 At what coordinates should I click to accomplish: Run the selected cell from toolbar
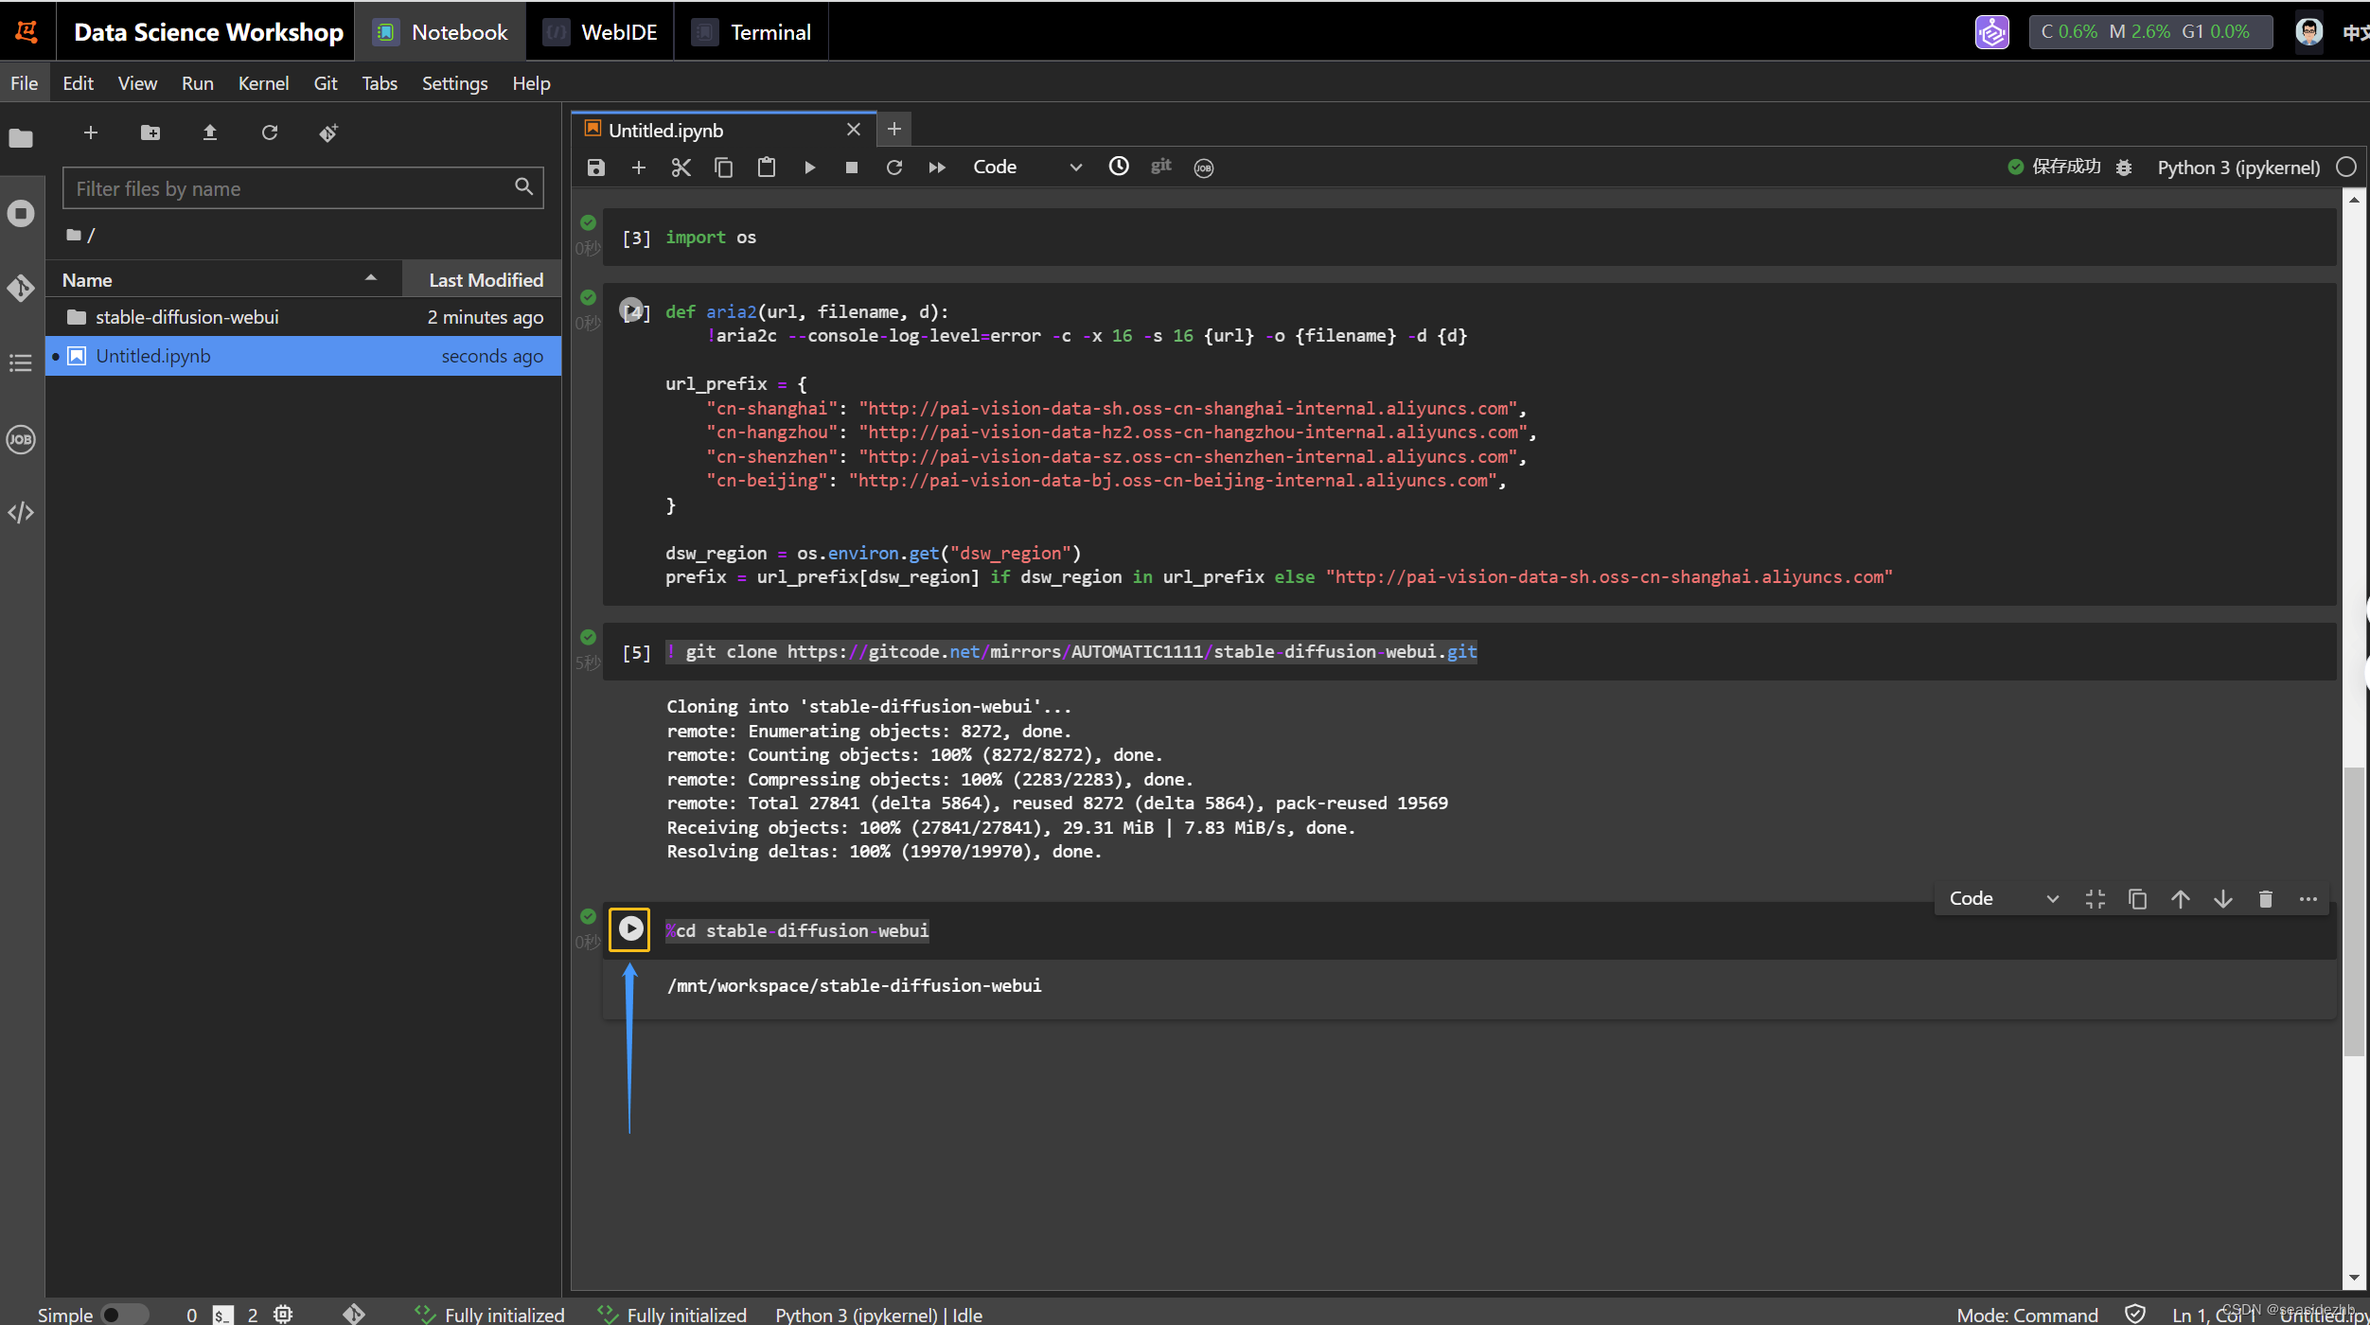809,168
